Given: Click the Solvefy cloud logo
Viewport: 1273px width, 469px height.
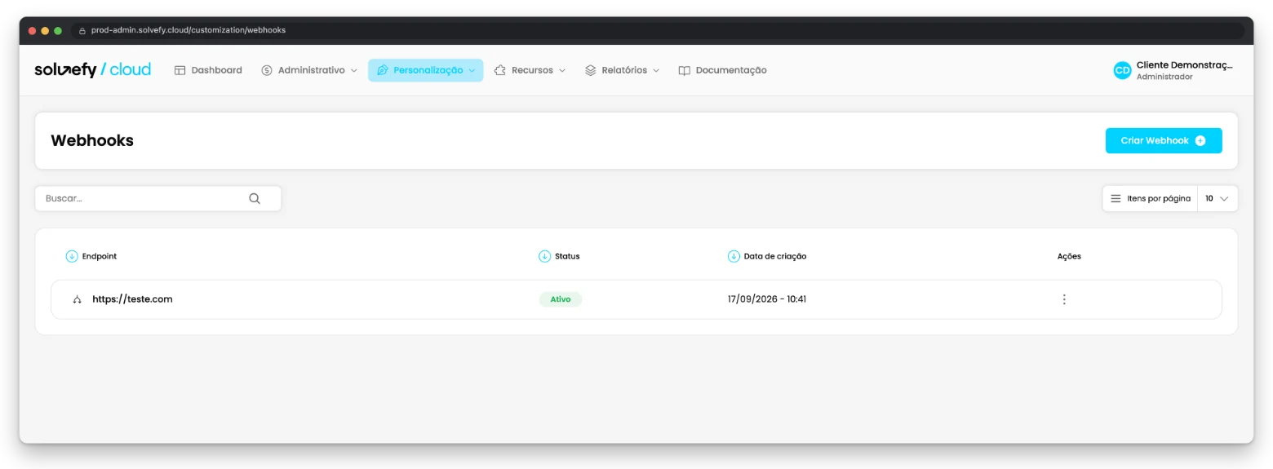Looking at the screenshot, I should click(92, 70).
